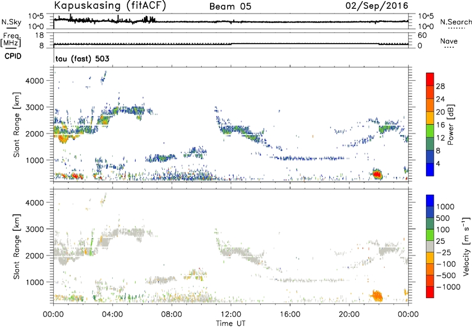
Task: Click the '1000' tick in the velocity panel range axis
Action: 35,282
